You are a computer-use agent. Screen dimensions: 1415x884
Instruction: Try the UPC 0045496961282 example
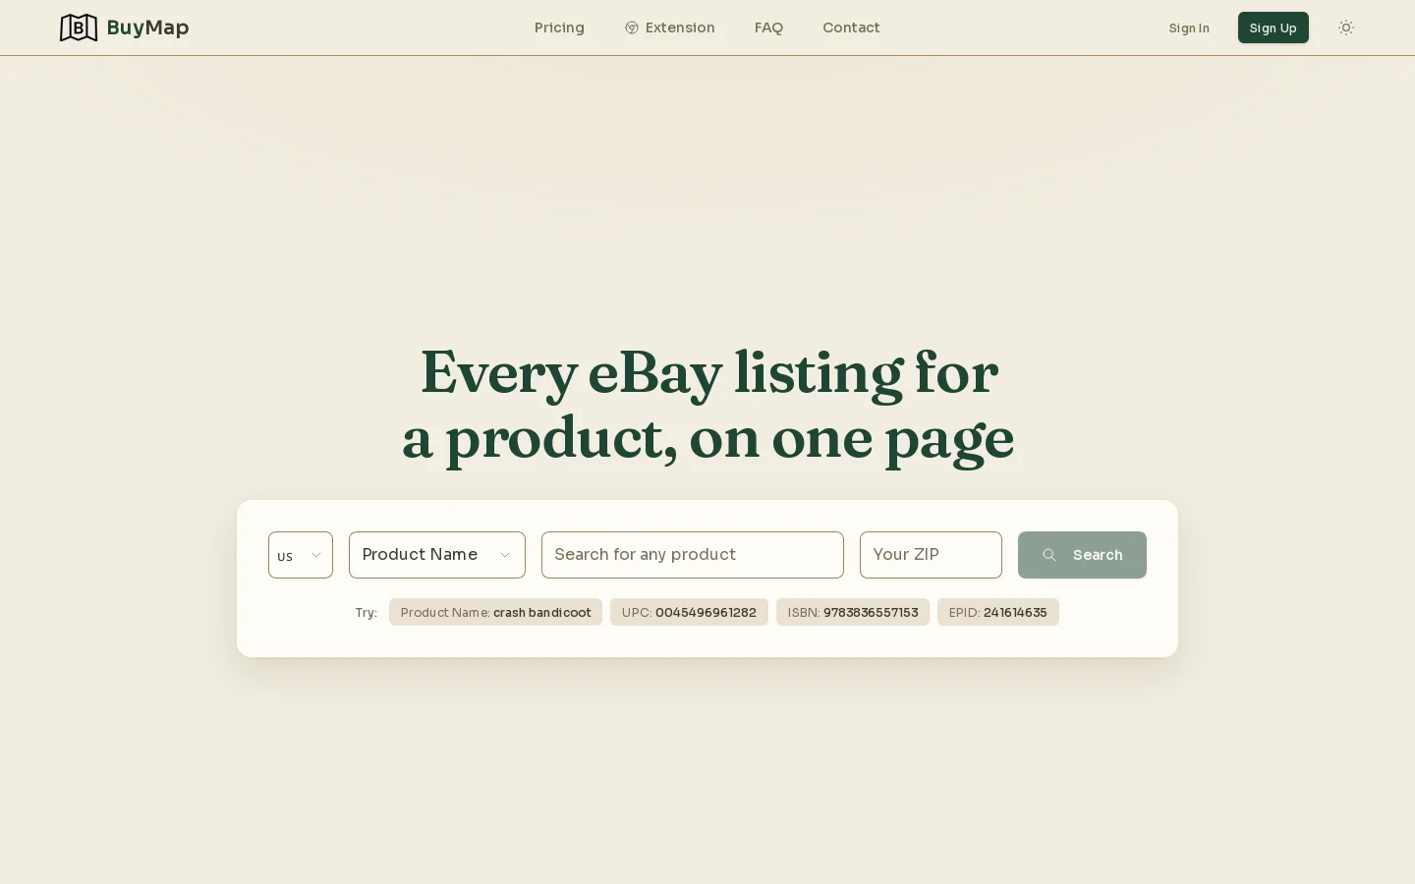(x=689, y=612)
